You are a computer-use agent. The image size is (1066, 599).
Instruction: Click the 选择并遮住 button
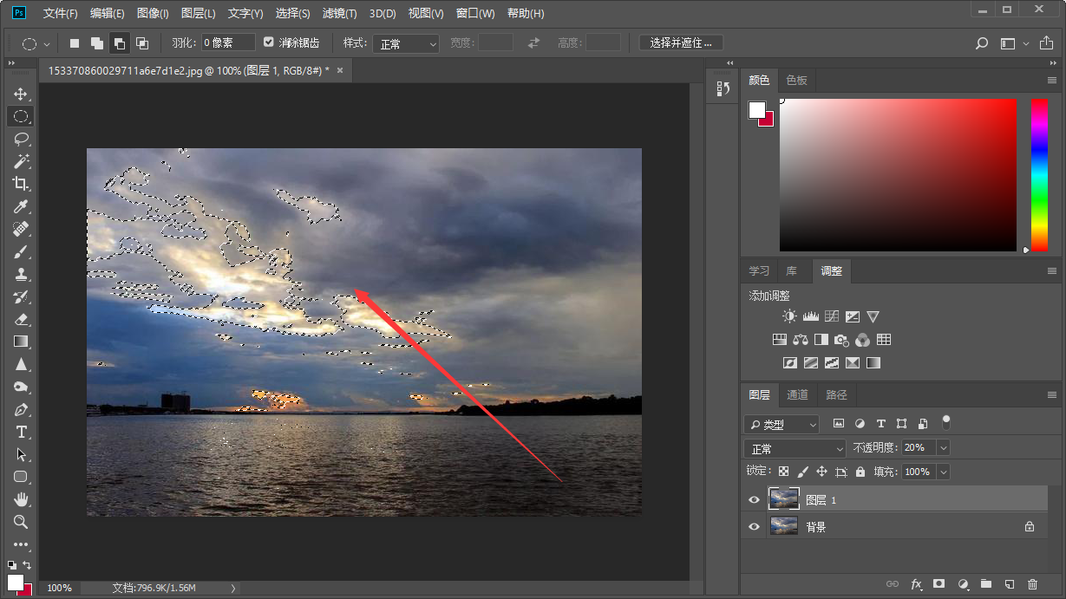click(681, 42)
